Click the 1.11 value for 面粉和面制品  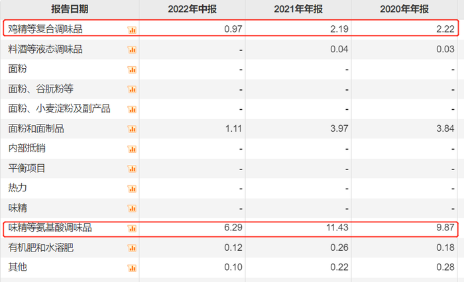pyautogui.click(x=233, y=128)
